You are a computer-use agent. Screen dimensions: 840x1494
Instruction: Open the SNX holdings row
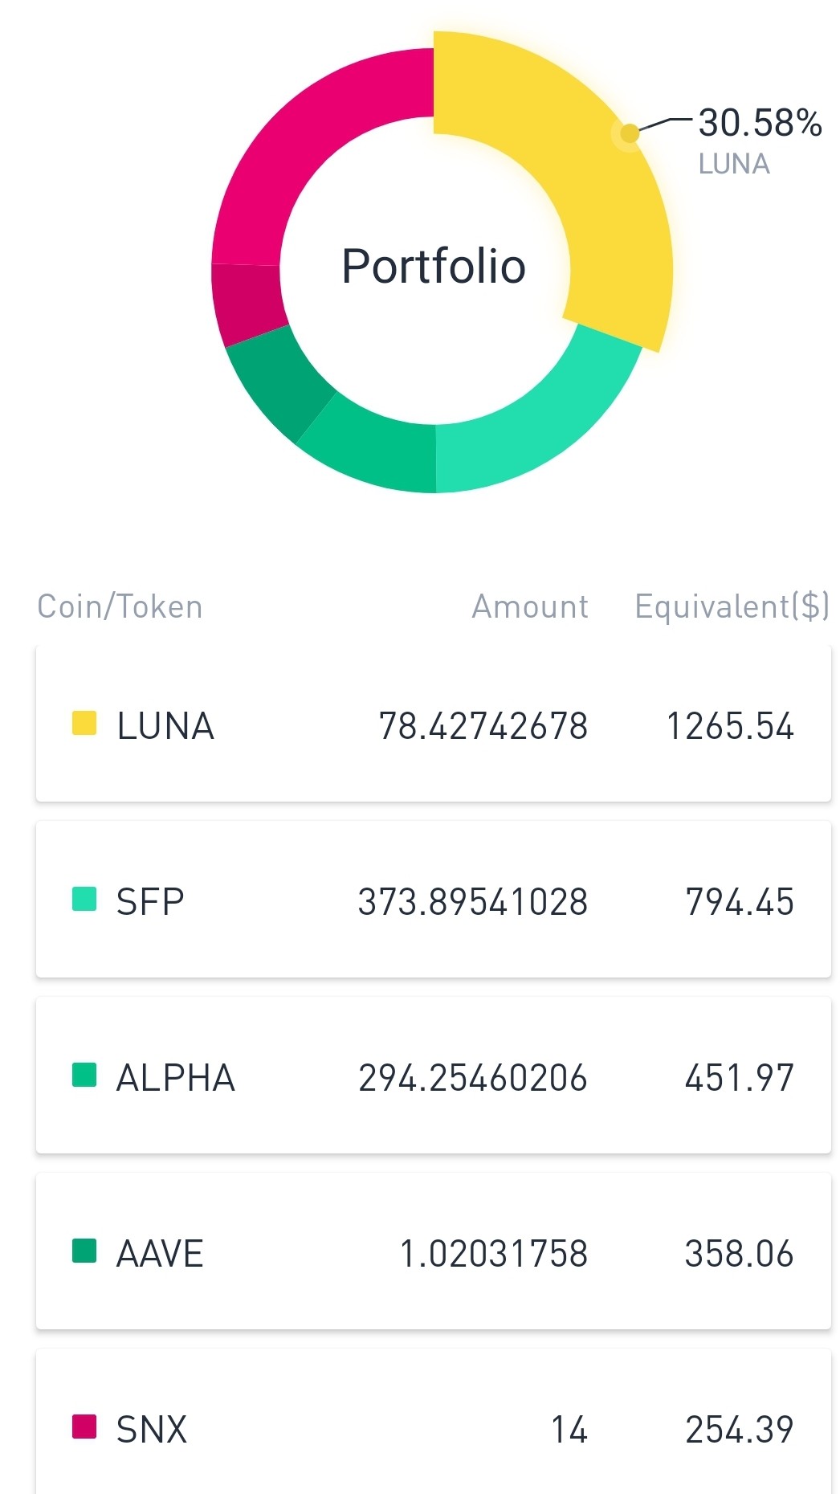click(x=434, y=1422)
